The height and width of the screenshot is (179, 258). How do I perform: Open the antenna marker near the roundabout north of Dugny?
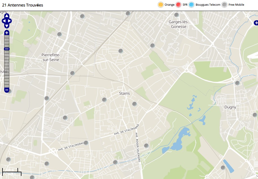click(237, 83)
